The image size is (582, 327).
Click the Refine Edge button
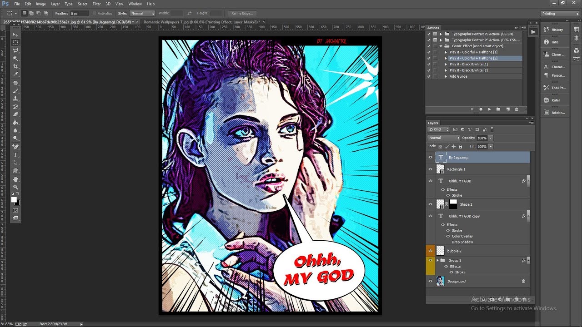tap(242, 14)
